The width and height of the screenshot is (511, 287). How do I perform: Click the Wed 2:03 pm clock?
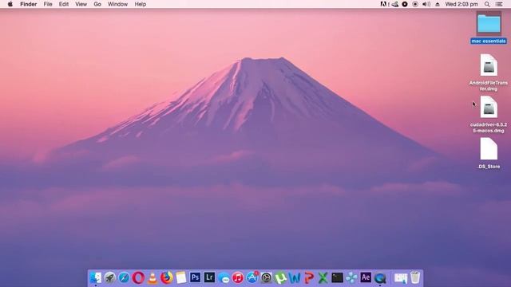coord(461,4)
